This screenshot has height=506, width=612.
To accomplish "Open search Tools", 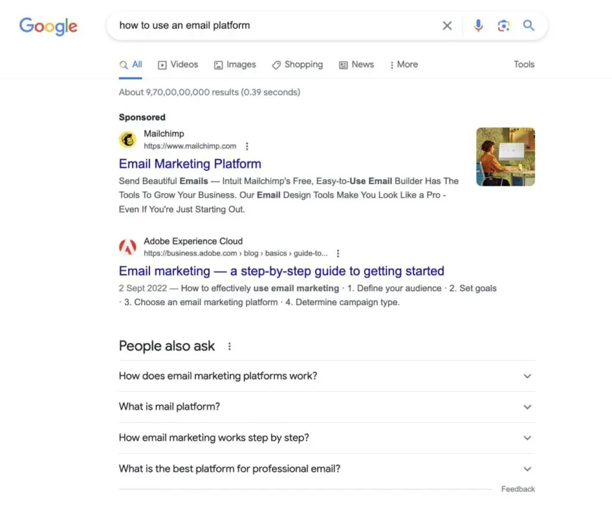I will click(524, 65).
